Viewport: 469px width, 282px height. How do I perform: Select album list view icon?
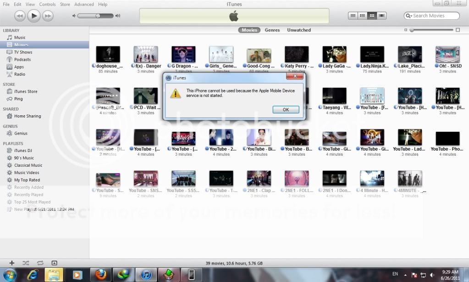click(x=362, y=16)
